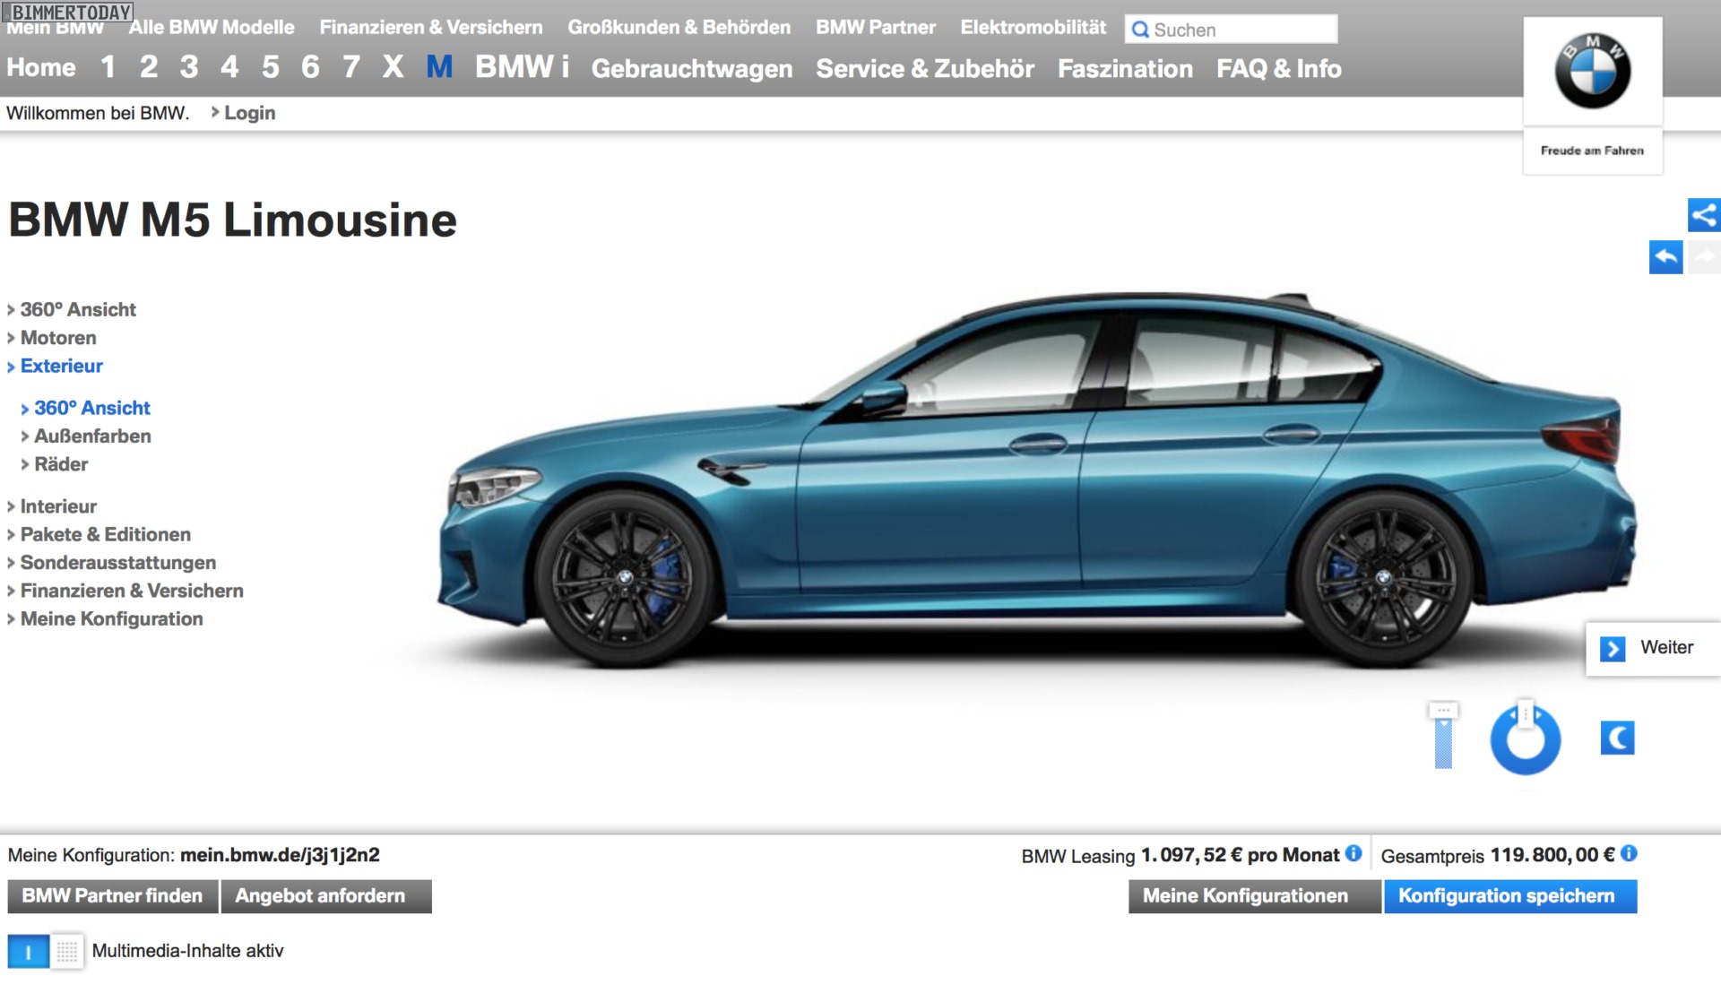
Task: Click the Gesamtpreis info icon
Action: [1629, 853]
